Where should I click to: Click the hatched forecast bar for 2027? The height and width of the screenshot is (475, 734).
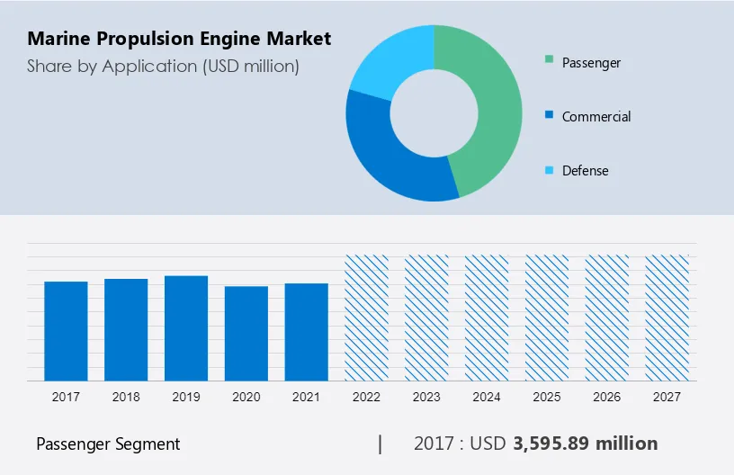point(667,318)
